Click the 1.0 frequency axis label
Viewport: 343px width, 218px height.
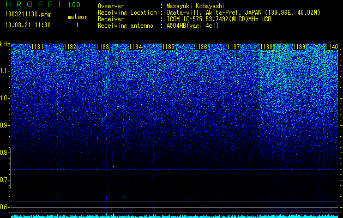coord(5,98)
